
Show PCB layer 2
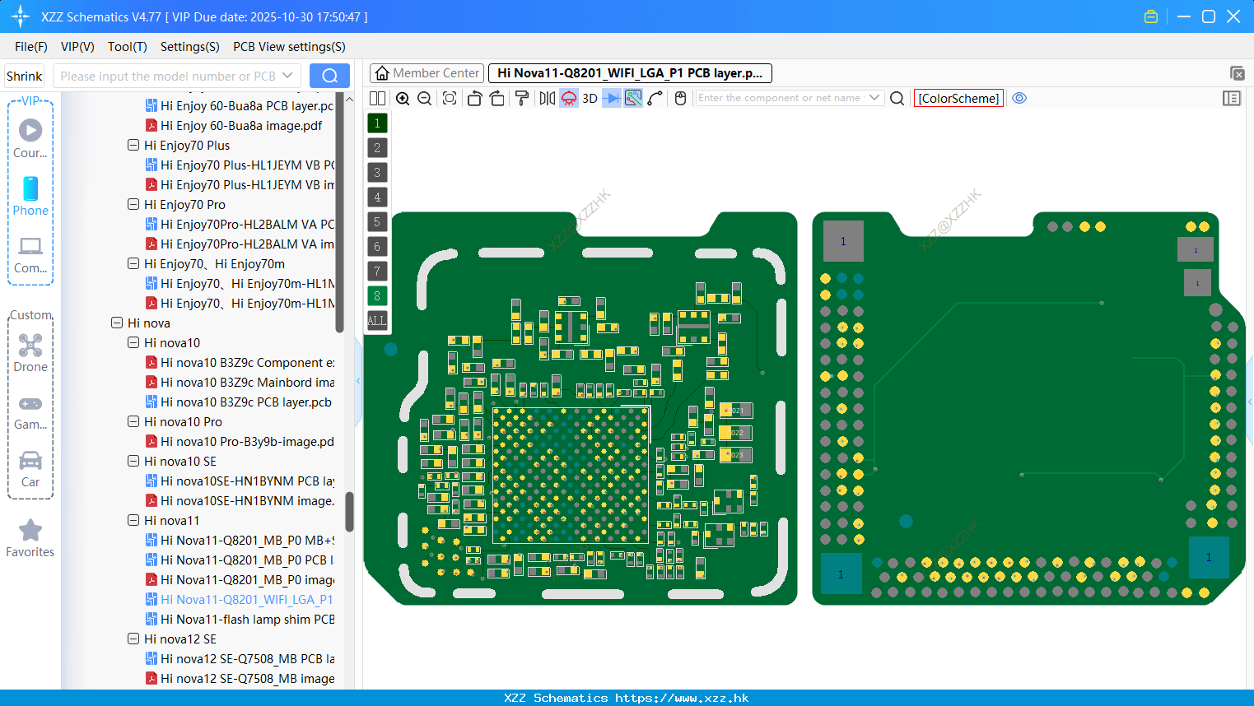pyautogui.click(x=377, y=147)
